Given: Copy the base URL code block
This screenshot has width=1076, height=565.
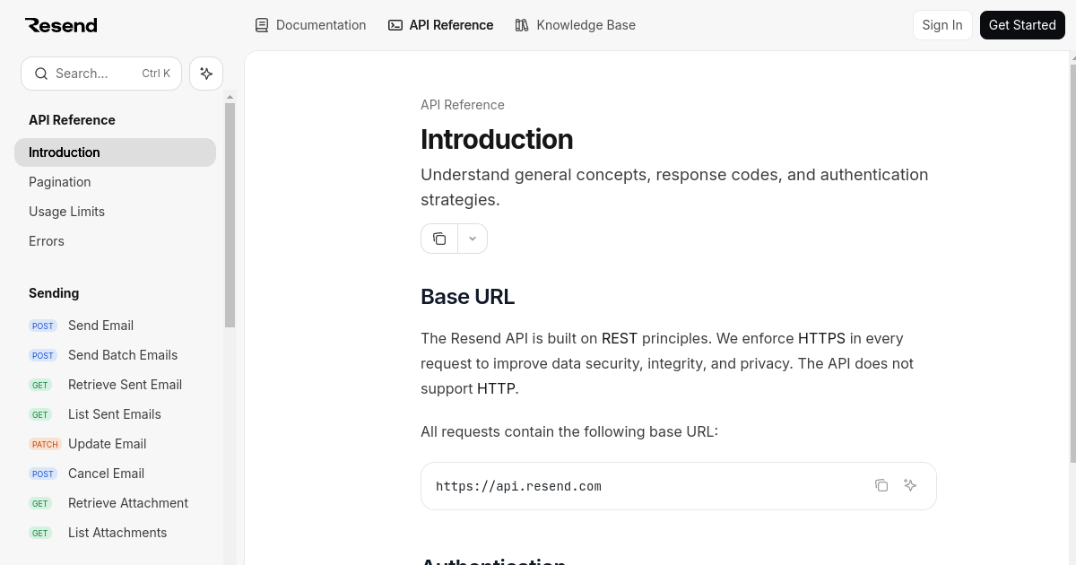Looking at the screenshot, I should pyautogui.click(x=881, y=485).
